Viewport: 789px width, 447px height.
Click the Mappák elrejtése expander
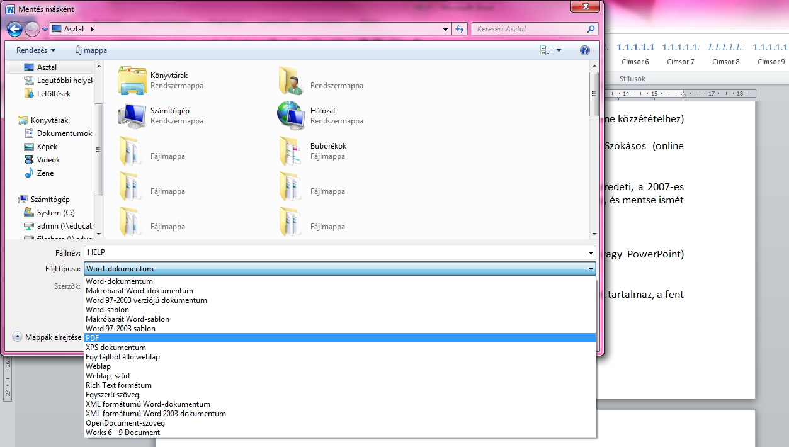[x=47, y=337]
